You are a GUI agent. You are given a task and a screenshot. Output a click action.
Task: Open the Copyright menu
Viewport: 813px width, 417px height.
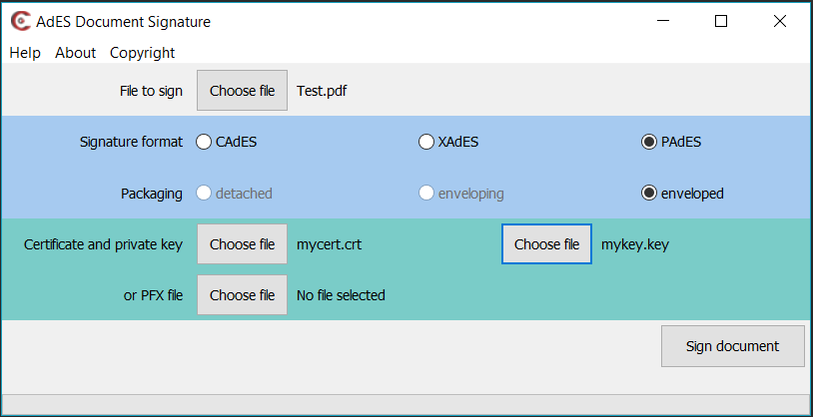click(x=142, y=53)
